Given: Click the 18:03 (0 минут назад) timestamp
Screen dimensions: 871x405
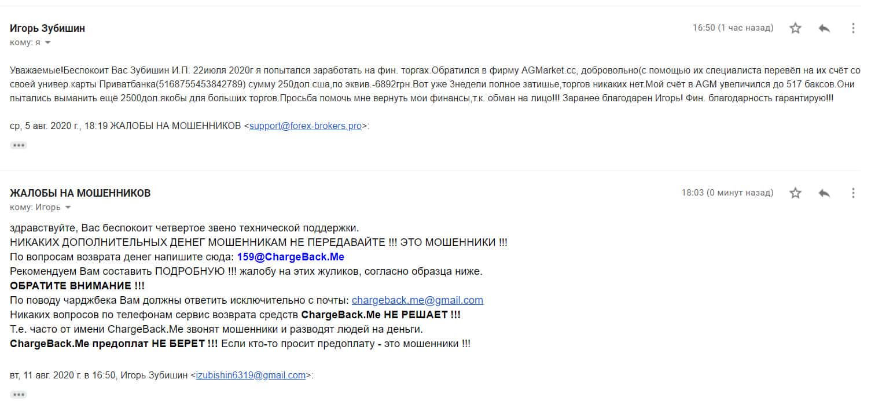Looking at the screenshot, I should 727,193.
